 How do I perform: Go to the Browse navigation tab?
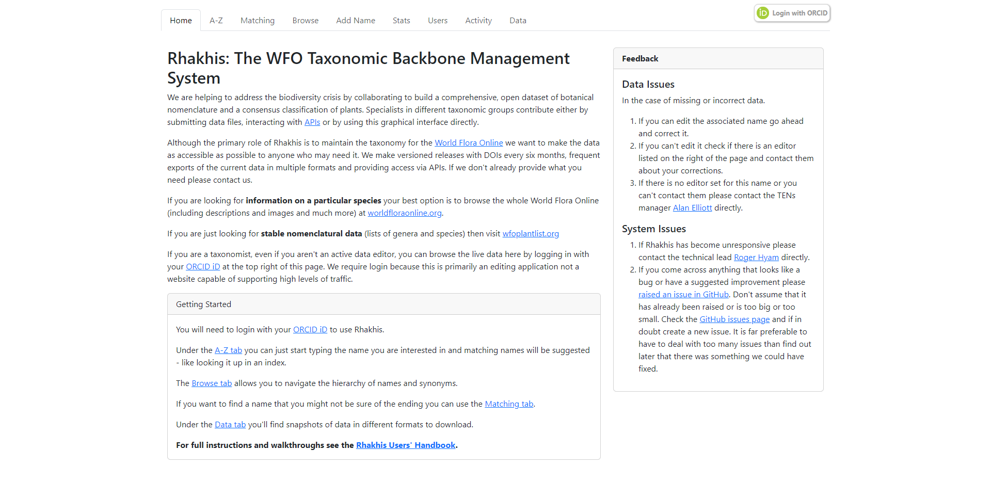point(305,21)
